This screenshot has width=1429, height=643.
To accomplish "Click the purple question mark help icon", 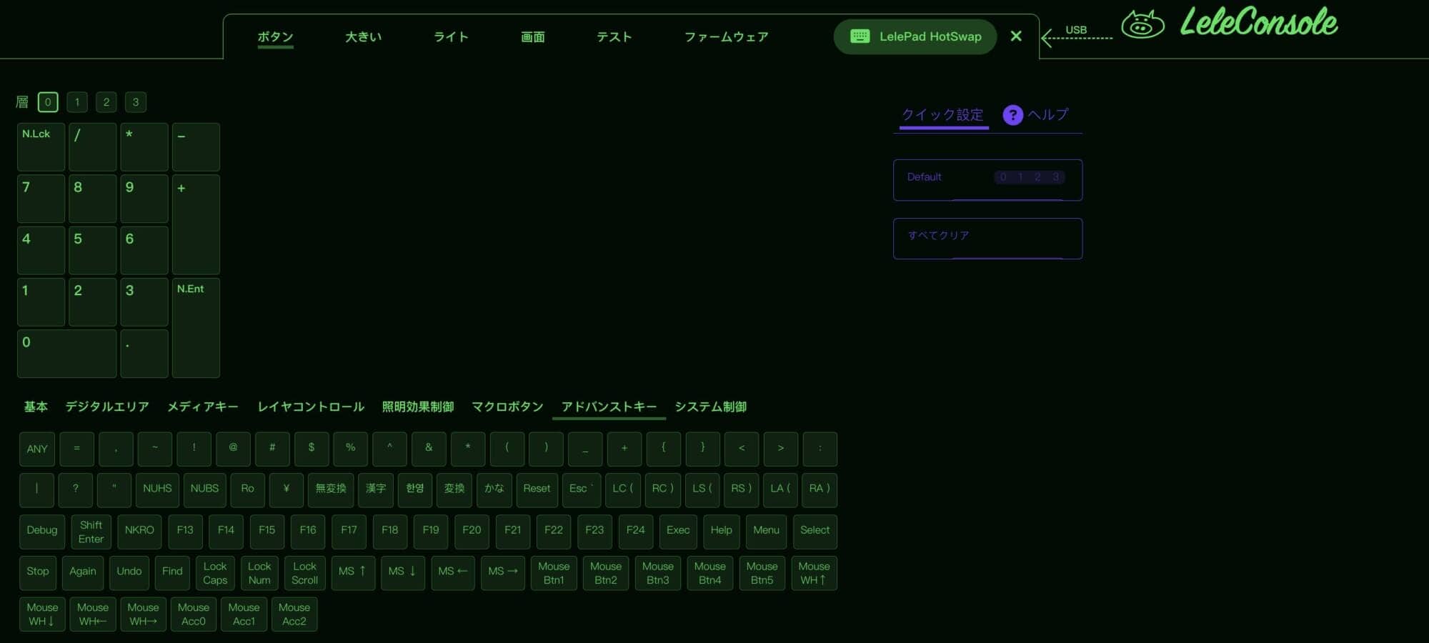I will (1012, 114).
